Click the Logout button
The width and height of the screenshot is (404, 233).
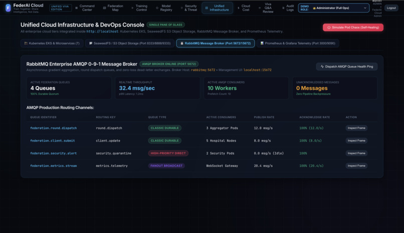391,8
